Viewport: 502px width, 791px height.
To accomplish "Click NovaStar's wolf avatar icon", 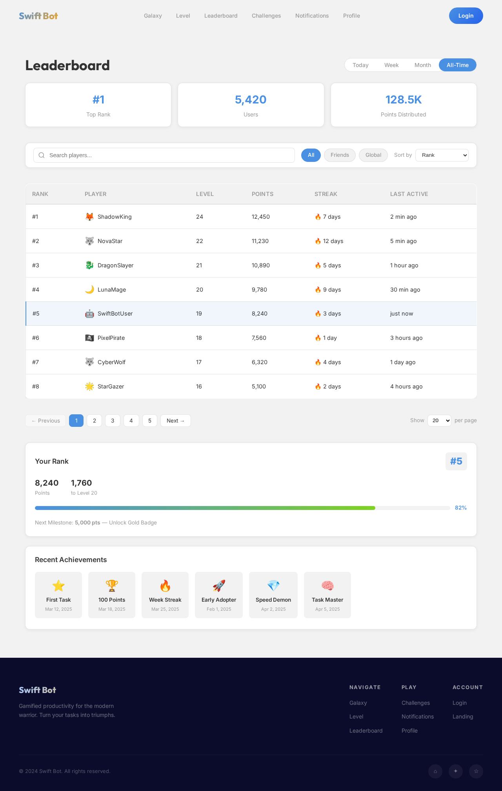I will [89, 241].
